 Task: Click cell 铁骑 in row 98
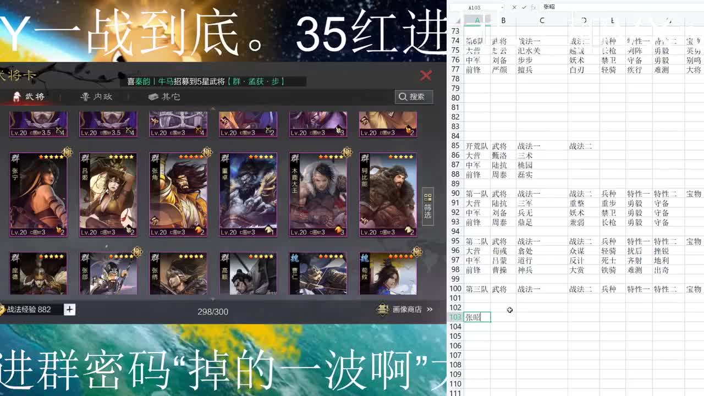pos(613,270)
